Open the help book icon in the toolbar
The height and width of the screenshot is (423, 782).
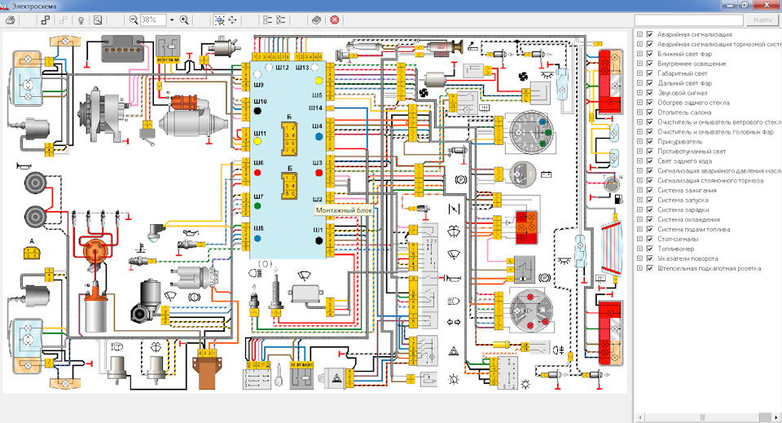pyautogui.click(x=316, y=20)
